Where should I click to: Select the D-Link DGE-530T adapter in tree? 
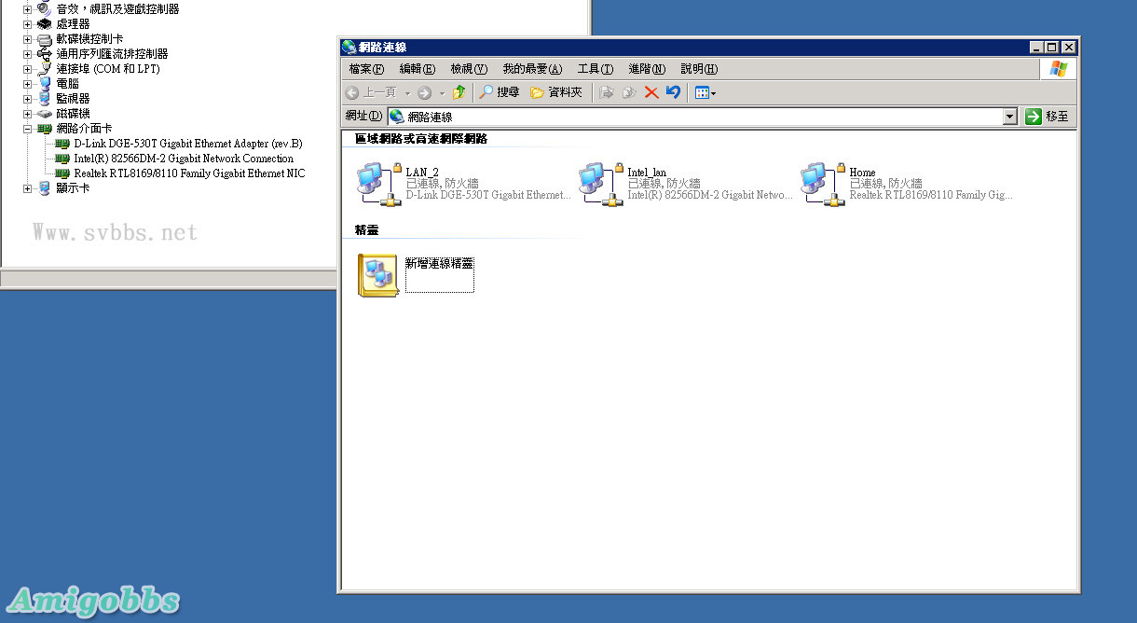click(187, 144)
